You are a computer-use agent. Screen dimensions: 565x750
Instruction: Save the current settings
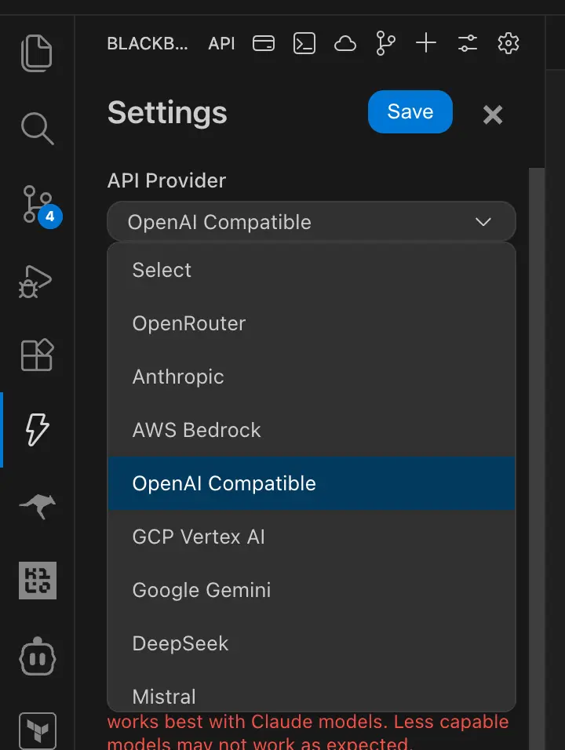tap(410, 111)
